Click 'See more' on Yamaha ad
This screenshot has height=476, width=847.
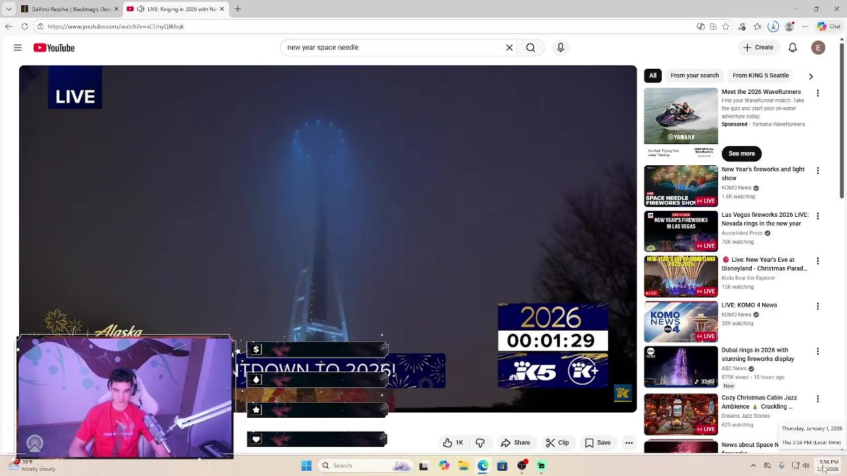click(x=742, y=153)
